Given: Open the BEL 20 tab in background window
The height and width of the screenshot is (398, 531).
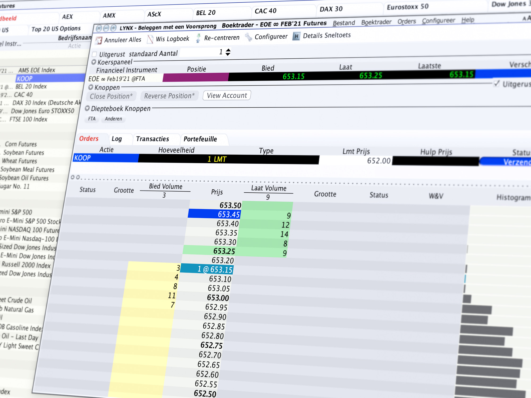Looking at the screenshot, I should coord(206,12).
